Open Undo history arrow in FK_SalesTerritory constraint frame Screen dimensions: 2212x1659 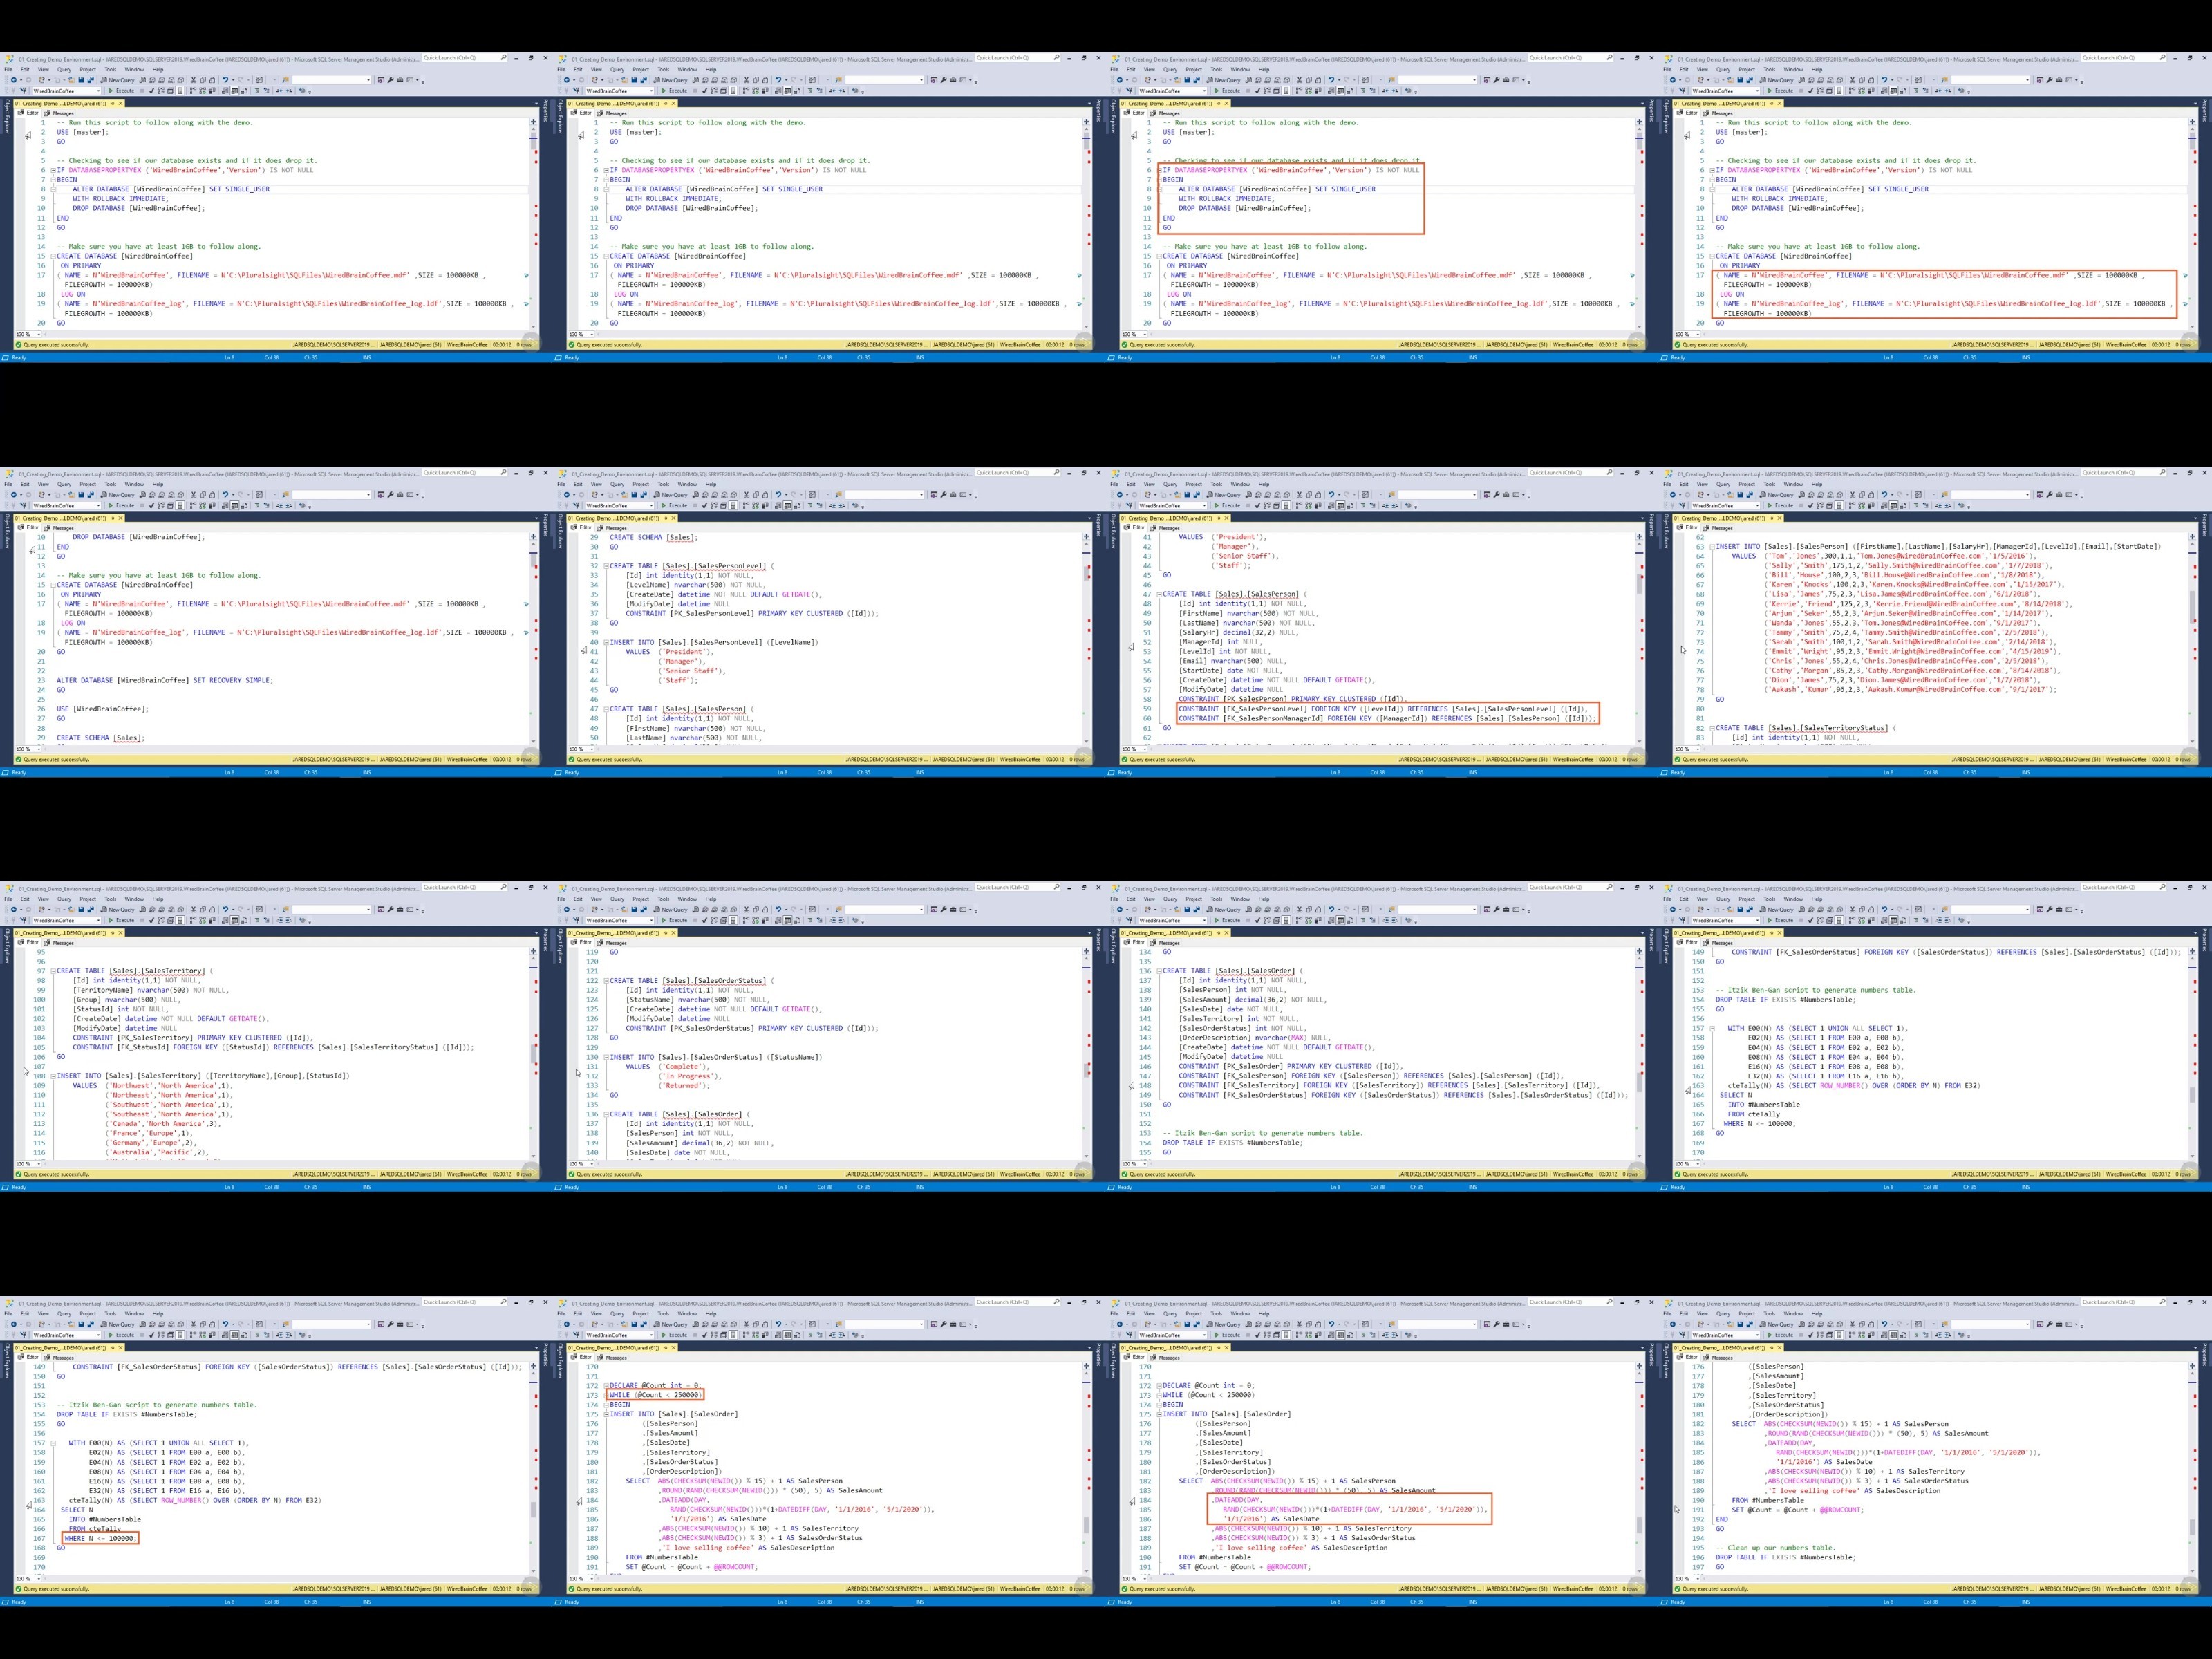coord(1339,910)
